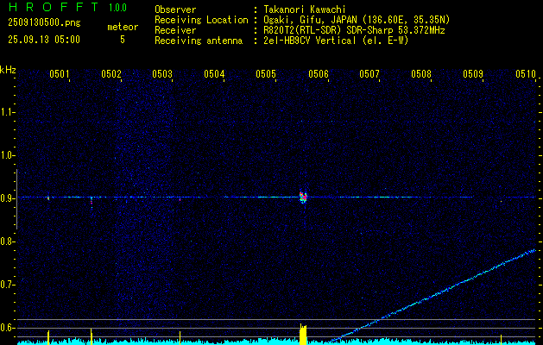The height and width of the screenshot is (345, 543).
Task: Click the meteor count value 5
Action: [x=123, y=40]
